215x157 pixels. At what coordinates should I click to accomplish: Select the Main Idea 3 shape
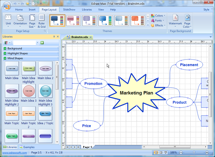[28, 91]
